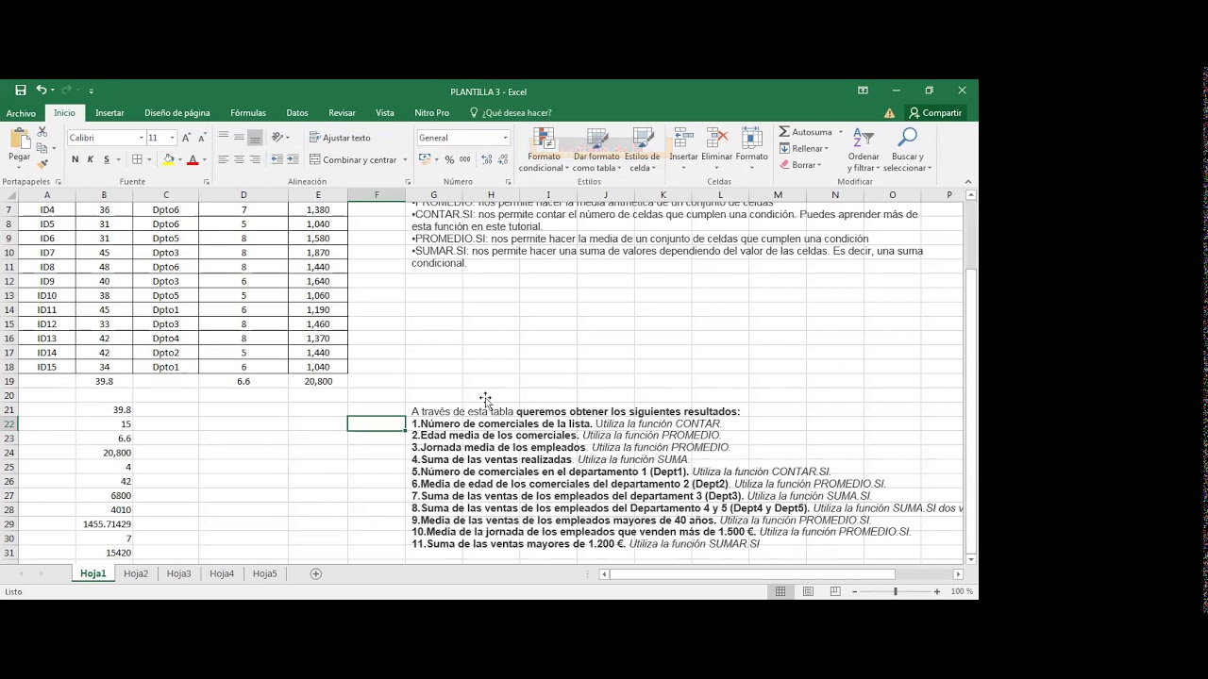The image size is (1208, 679).
Task: Expand the font color dropdown arrow
Action: click(x=203, y=159)
